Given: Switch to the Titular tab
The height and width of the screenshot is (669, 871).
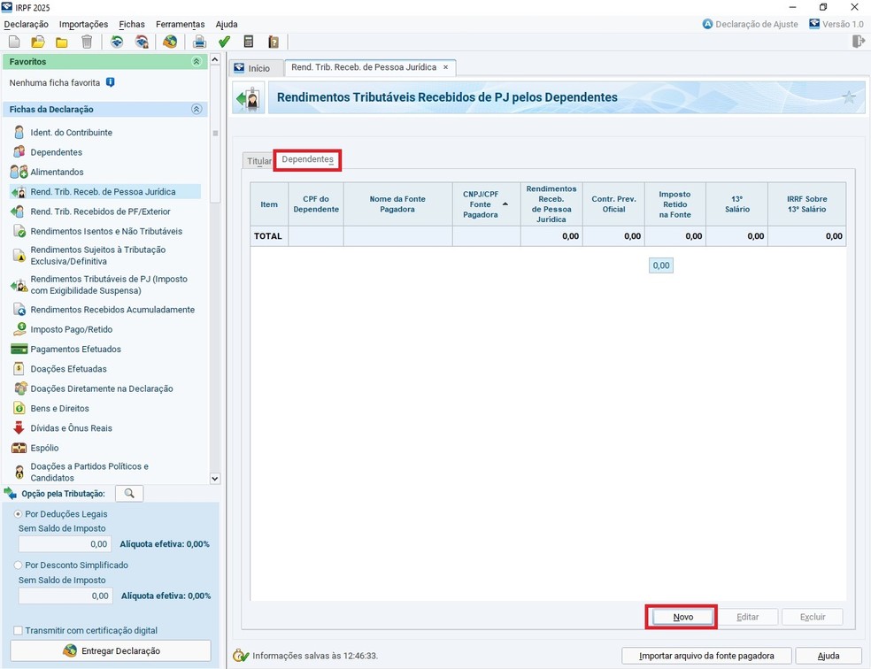Looking at the screenshot, I should (259, 161).
